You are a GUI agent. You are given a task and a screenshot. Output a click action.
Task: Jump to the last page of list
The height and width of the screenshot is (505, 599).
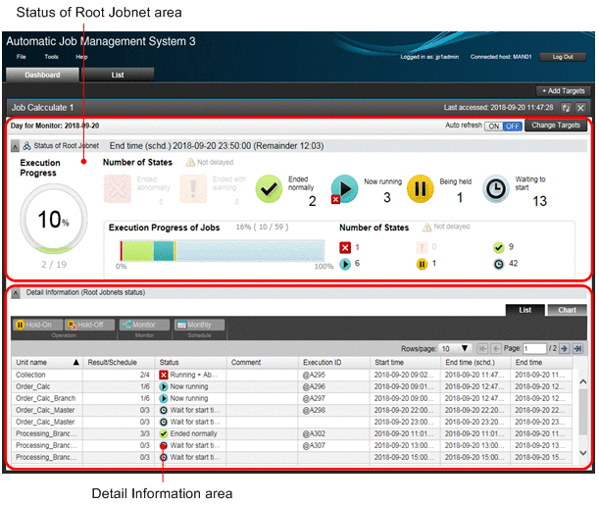pyautogui.click(x=578, y=348)
